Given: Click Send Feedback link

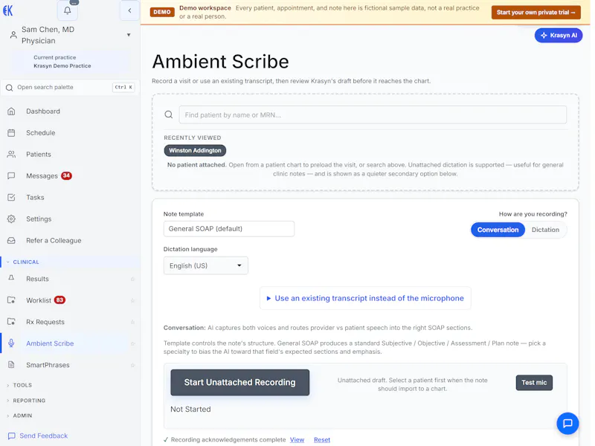Looking at the screenshot, I should click(44, 436).
